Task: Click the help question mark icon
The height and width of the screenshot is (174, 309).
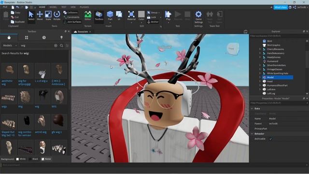Action: coord(290,7)
